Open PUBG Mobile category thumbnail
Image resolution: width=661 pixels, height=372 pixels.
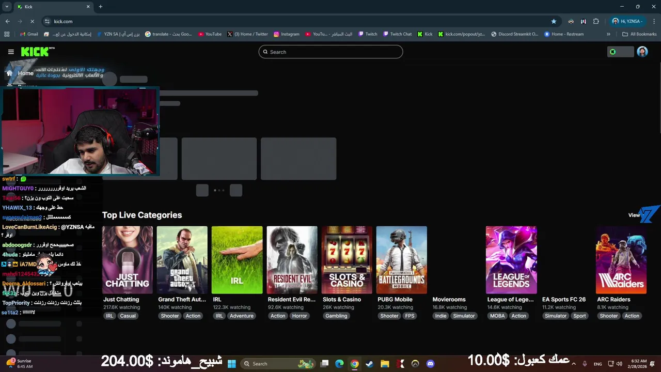401,260
